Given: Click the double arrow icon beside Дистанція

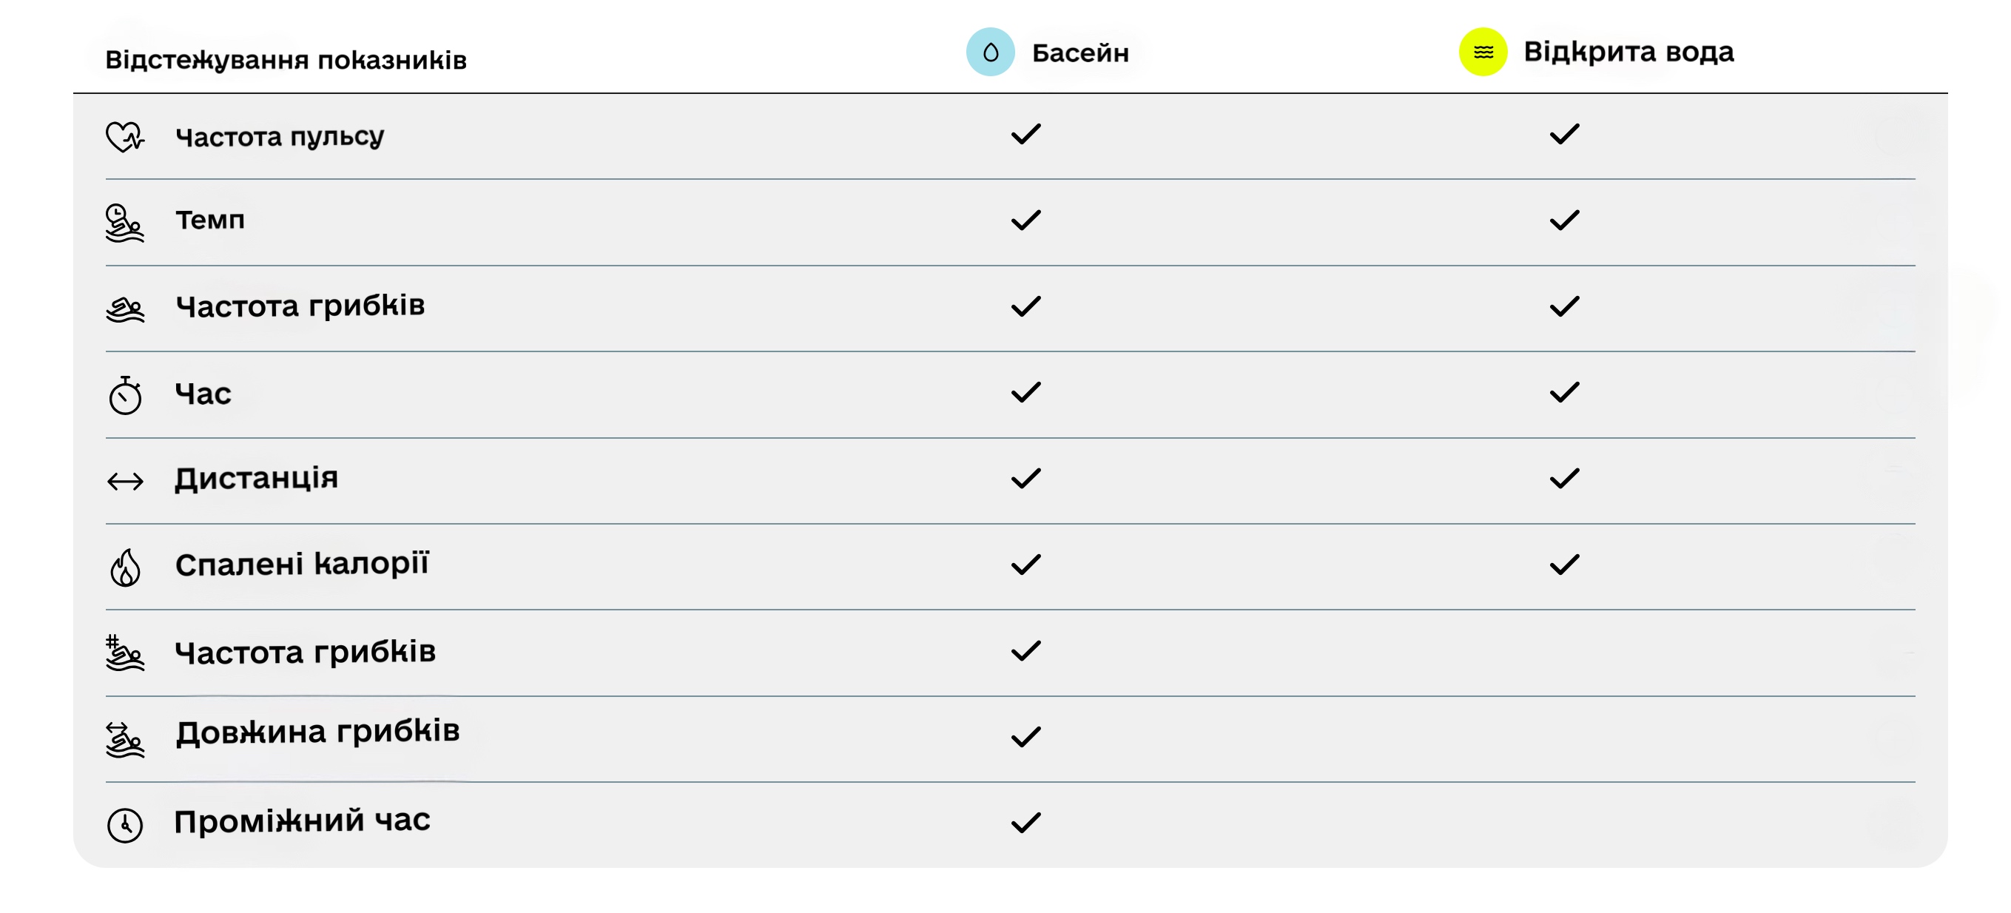Looking at the screenshot, I should pos(125,481).
